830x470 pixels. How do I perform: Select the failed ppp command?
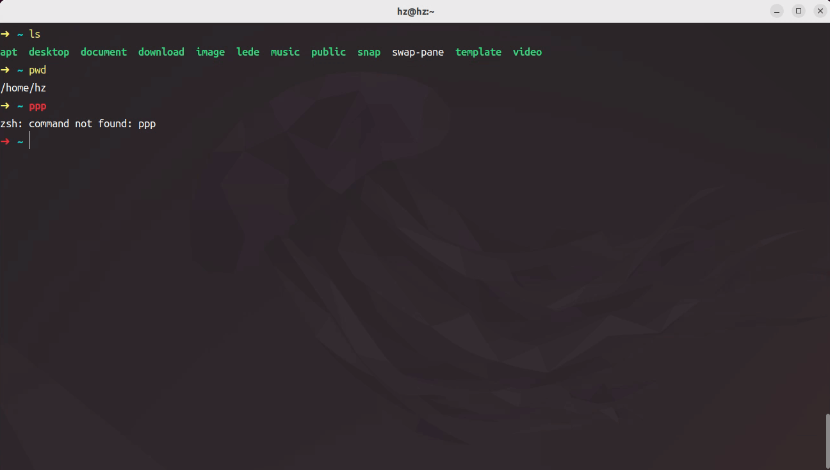37,106
